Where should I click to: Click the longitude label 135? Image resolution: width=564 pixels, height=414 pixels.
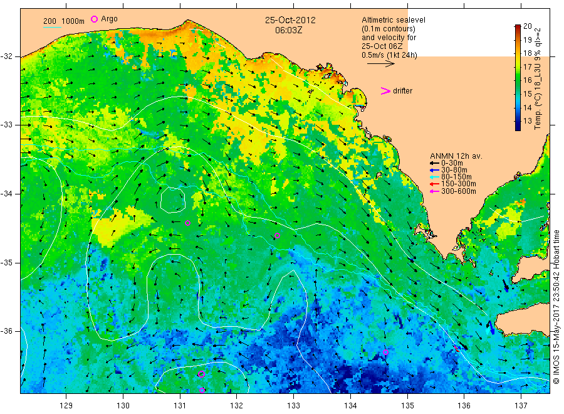tap(407, 405)
